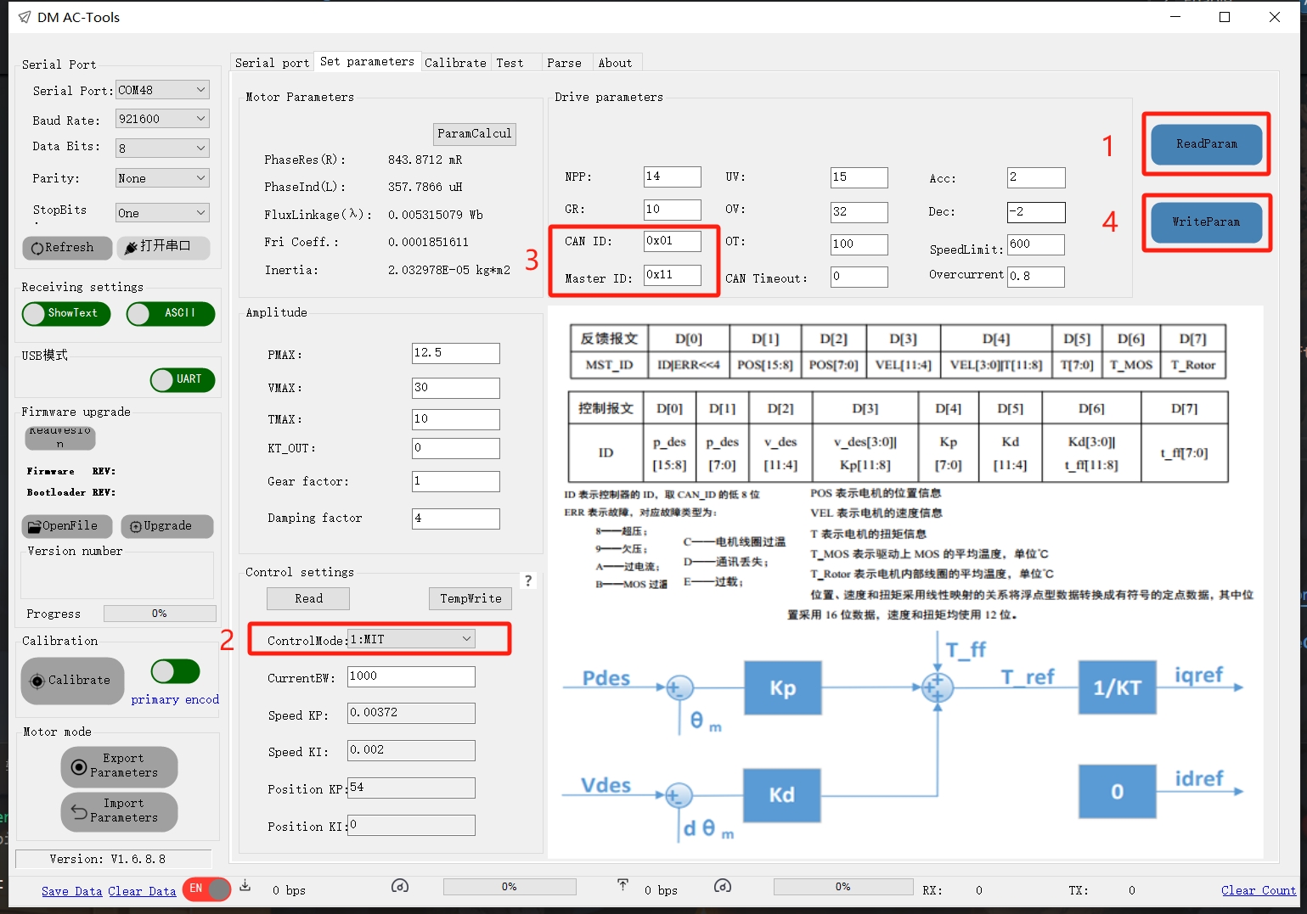Click the ReadVersion firmware button
The width and height of the screenshot is (1307, 914).
pyautogui.click(x=59, y=437)
